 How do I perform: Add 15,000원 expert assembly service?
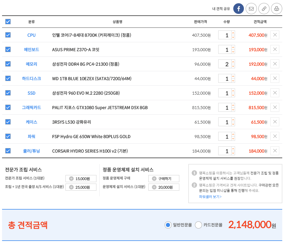[81, 179]
